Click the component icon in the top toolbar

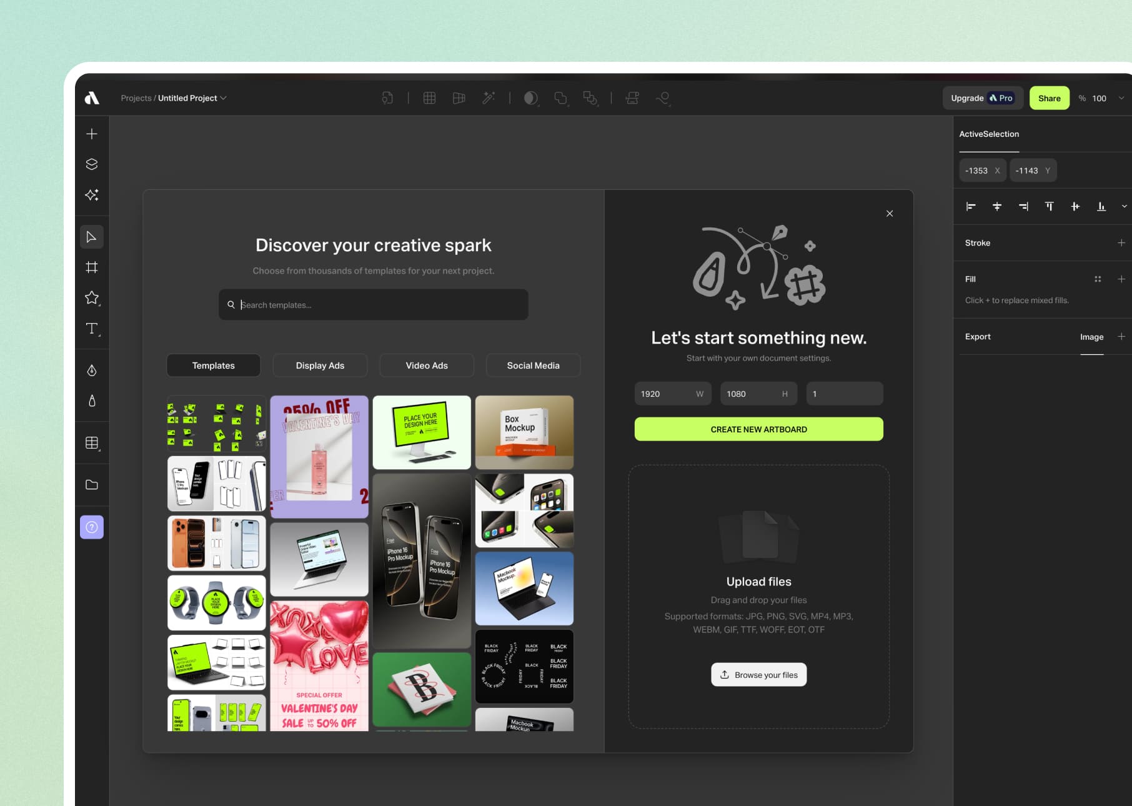pyautogui.click(x=387, y=98)
